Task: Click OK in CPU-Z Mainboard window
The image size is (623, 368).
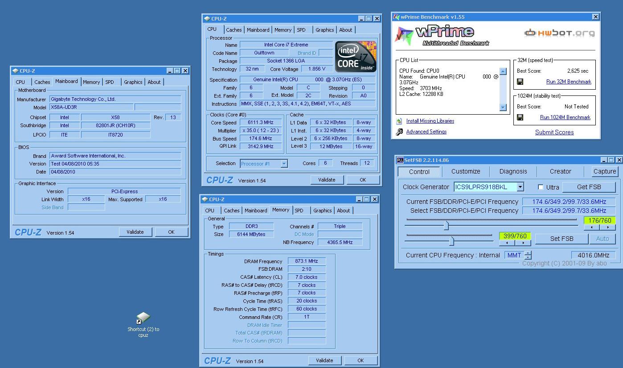Action: click(x=171, y=232)
